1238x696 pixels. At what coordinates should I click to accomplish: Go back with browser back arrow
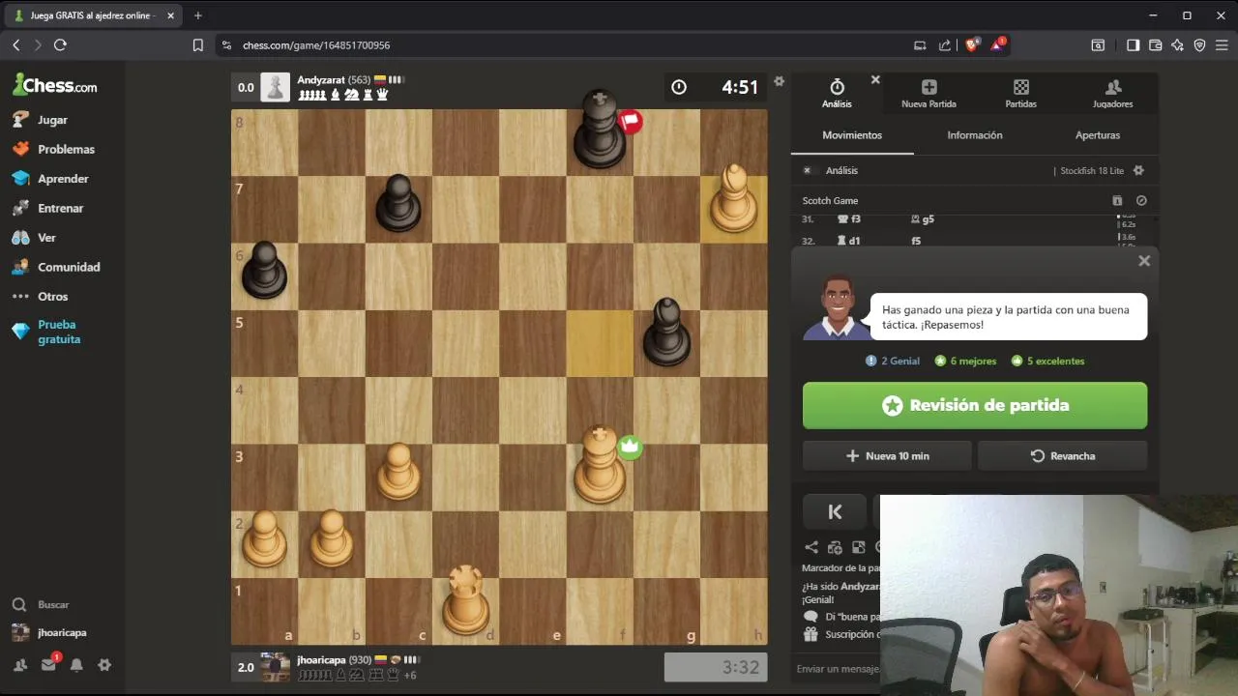pyautogui.click(x=15, y=45)
